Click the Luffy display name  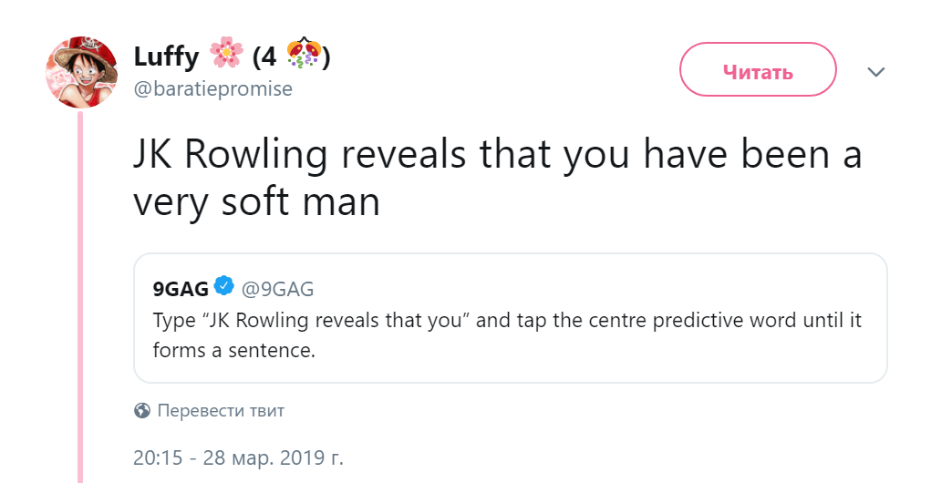(x=166, y=57)
